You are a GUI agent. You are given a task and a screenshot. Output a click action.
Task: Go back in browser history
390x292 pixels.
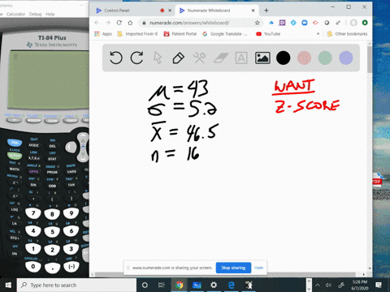click(x=97, y=23)
